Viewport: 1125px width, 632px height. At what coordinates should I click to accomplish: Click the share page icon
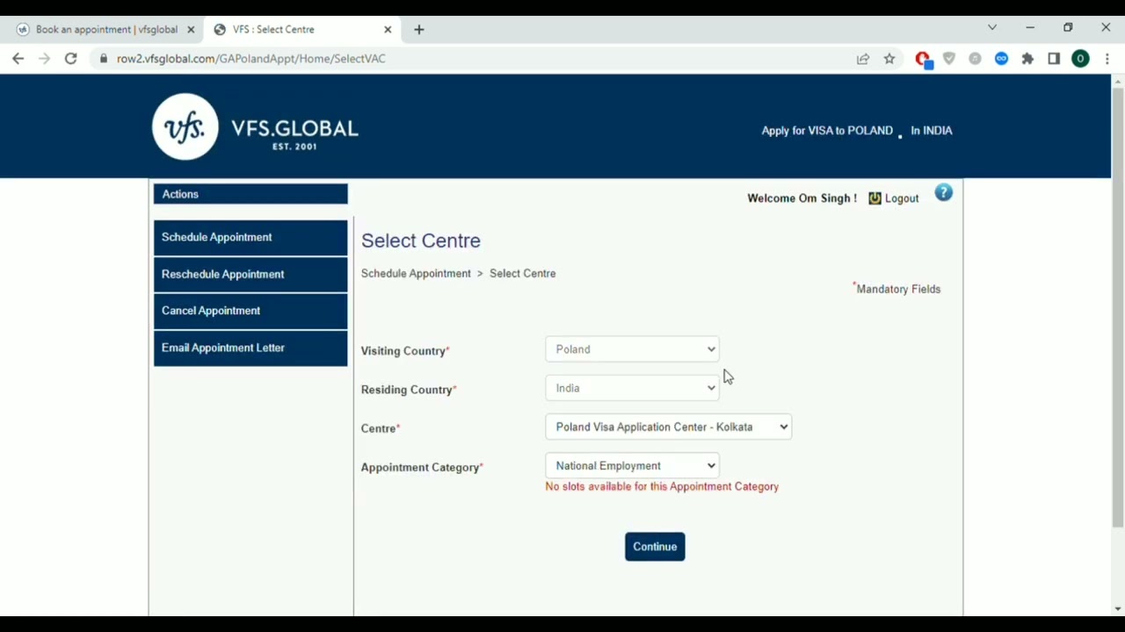tap(863, 59)
